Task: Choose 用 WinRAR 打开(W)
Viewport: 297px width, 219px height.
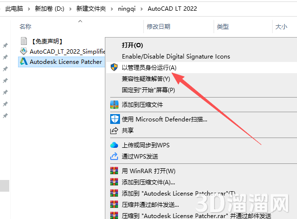Action: click(148, 171)
